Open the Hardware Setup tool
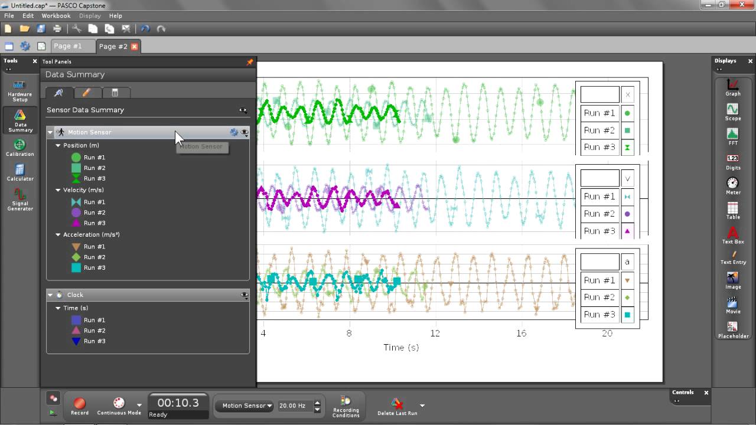The image size is (756, 425). pyautogui.click(x=20, y=91)
